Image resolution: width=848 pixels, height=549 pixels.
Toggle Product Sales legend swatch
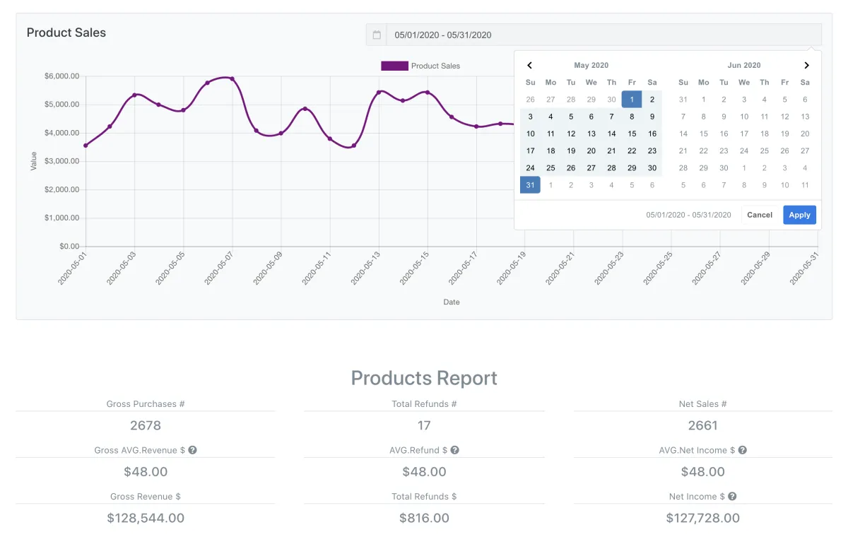tap(394, 66)
